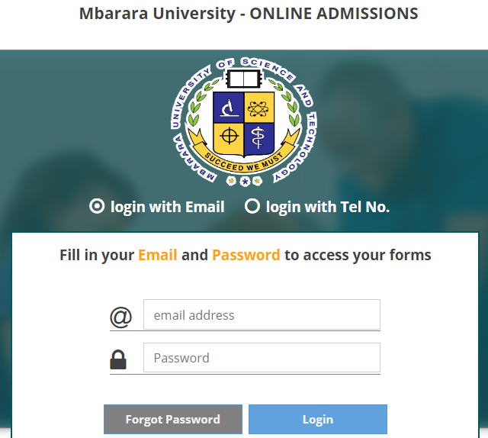
Task: Select the "login with Email" radio button
Action: [x=97, y=206]
